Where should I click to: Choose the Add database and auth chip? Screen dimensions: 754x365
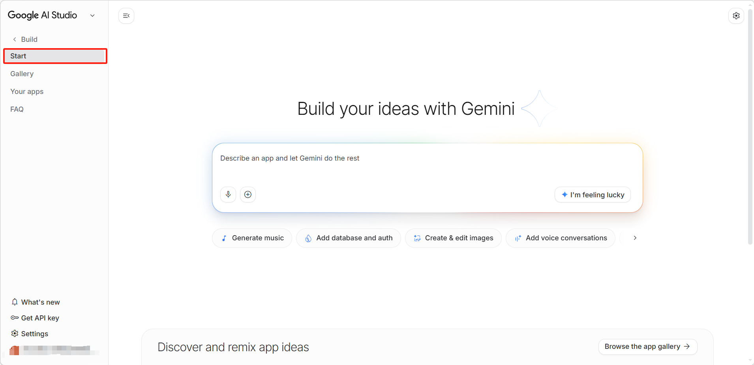(x=349, y=238)
